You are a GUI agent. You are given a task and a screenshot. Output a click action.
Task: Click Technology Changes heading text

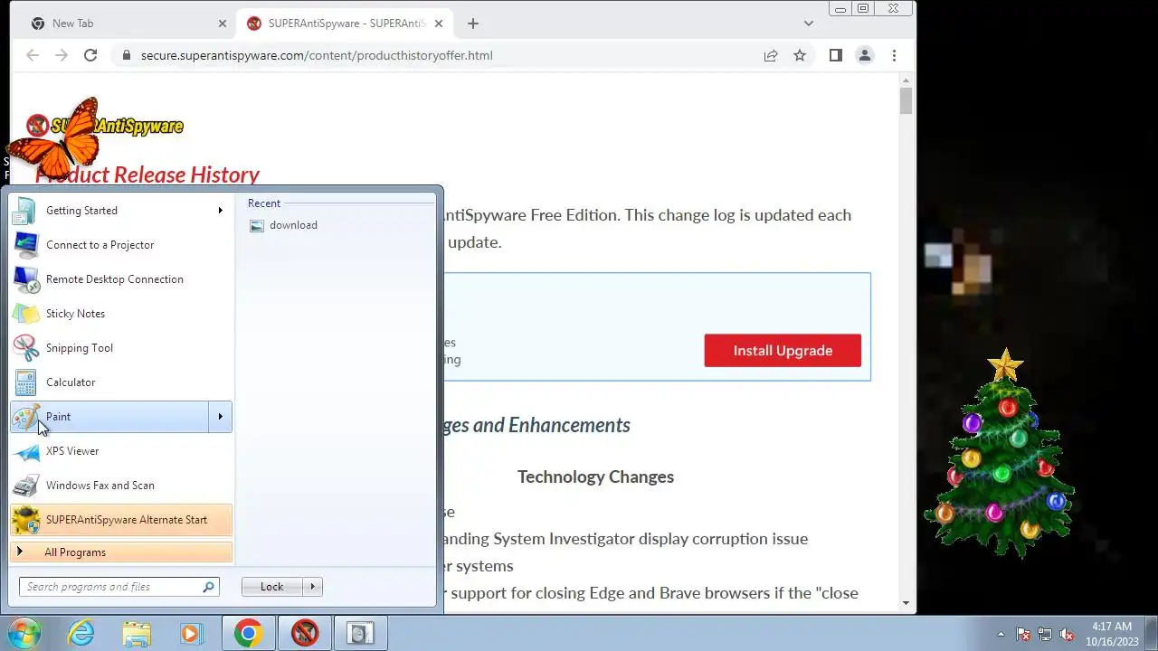pyautogui.click(x=595, y=476)
